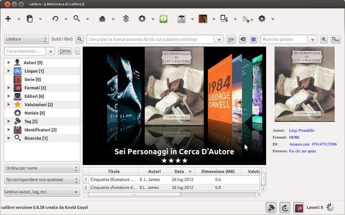Image resolution: width=345 pixels, height=215 pixels.
Task: Click book cover in details panel
Action: [x=305, y=84]
